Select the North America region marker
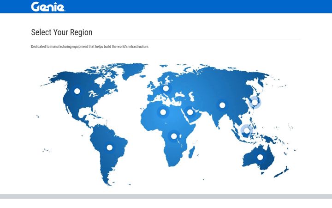This screenshot has height=208, width=332. (77, 91)
